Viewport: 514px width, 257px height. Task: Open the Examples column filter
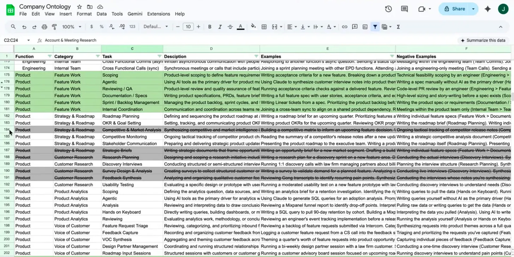392,56
